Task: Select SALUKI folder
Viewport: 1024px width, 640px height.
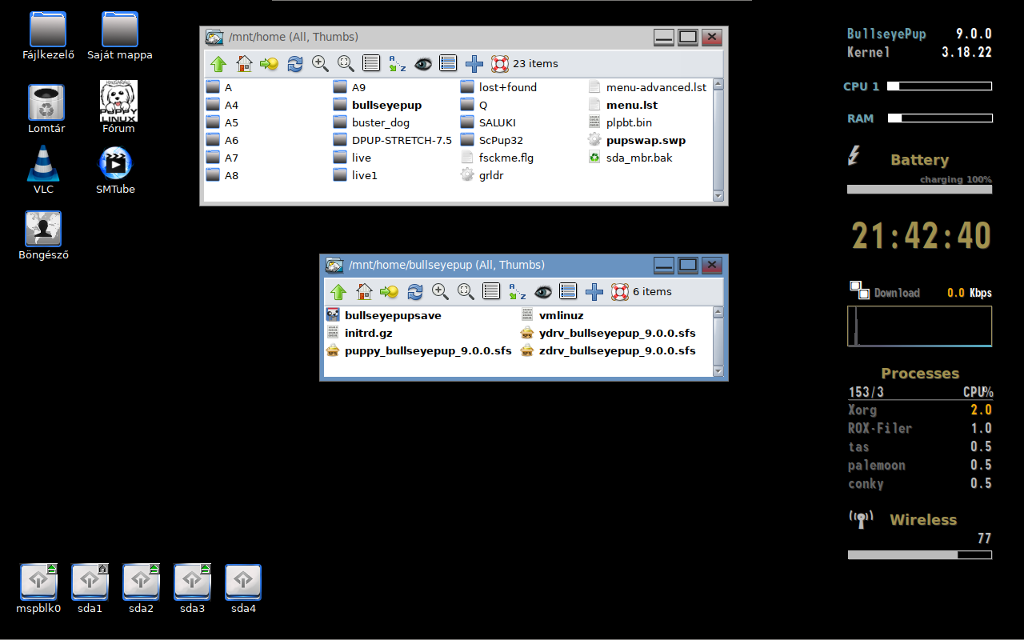Action: 488,122
